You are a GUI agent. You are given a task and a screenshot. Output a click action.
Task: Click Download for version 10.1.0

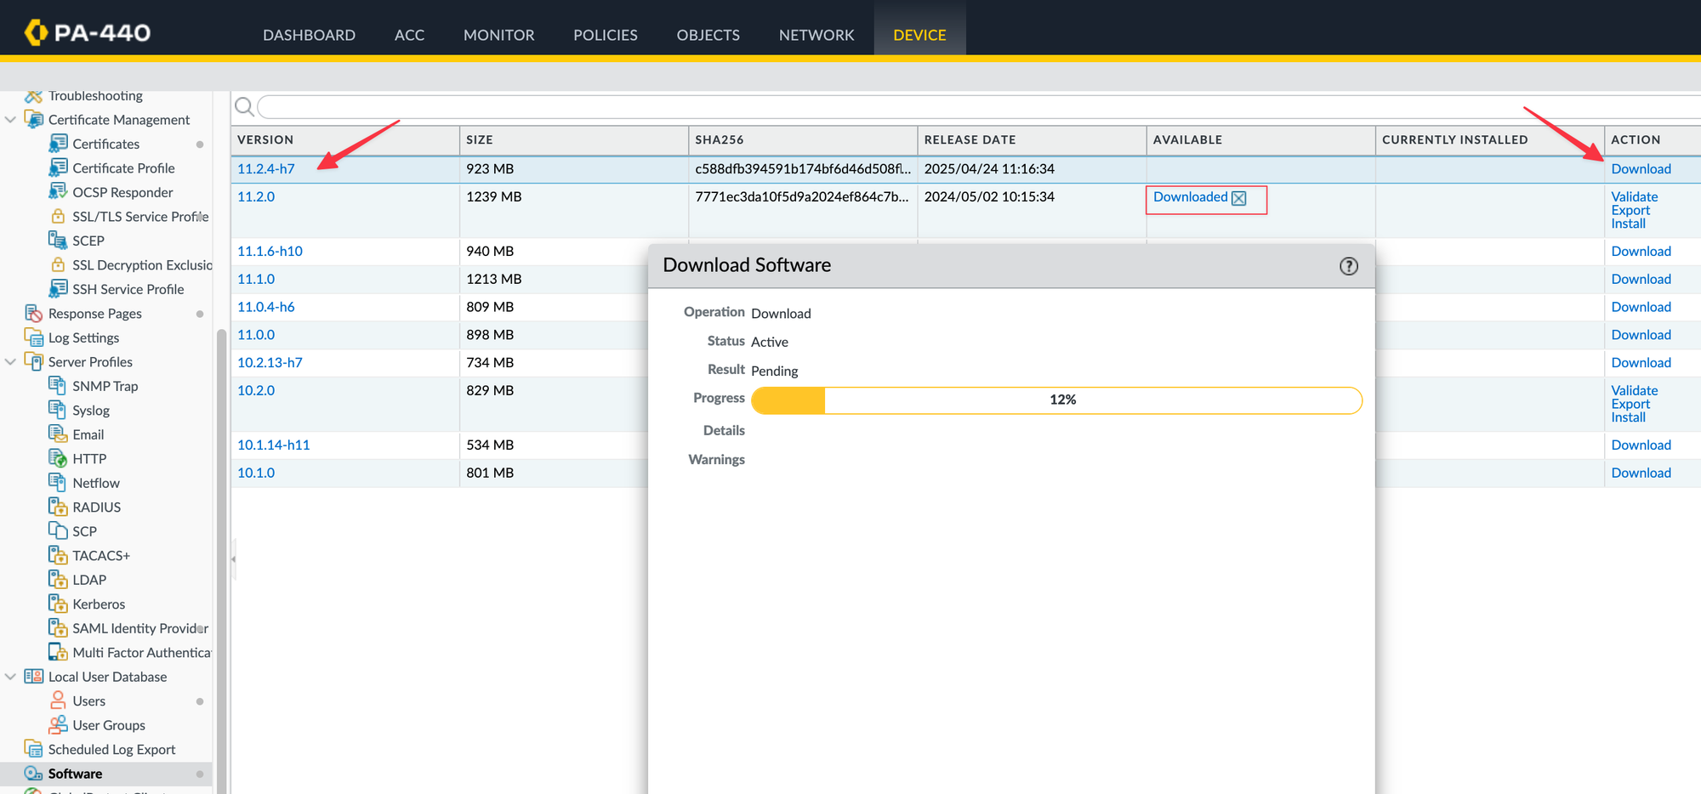[x=1641, y=473]
